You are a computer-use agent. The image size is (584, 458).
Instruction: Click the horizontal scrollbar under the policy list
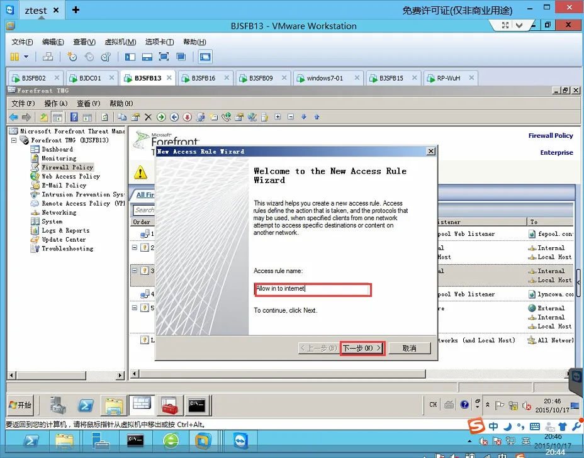283,374
